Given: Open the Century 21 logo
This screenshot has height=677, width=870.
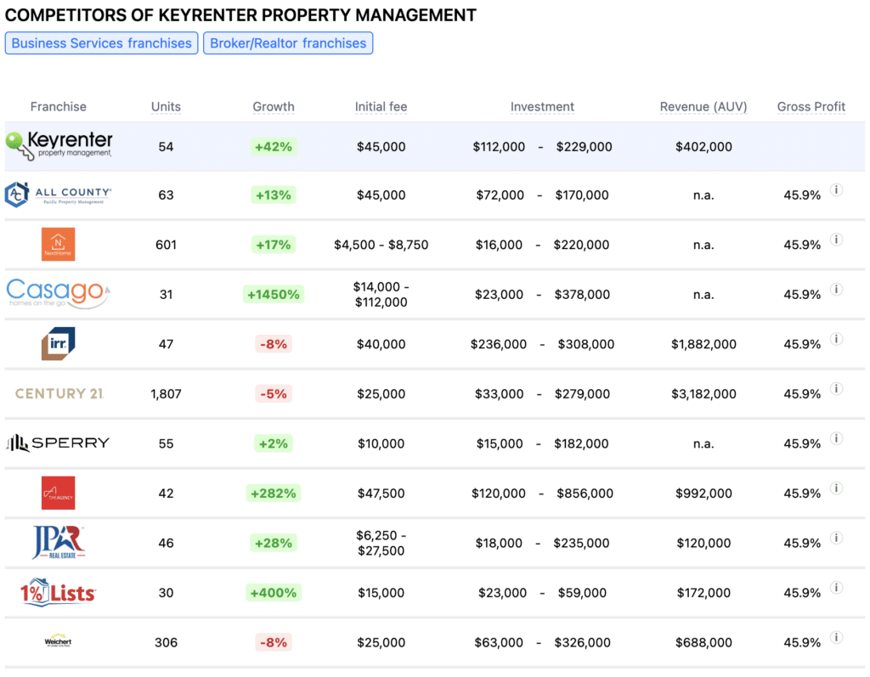Looking at the screenshot, I should [59, 393].
